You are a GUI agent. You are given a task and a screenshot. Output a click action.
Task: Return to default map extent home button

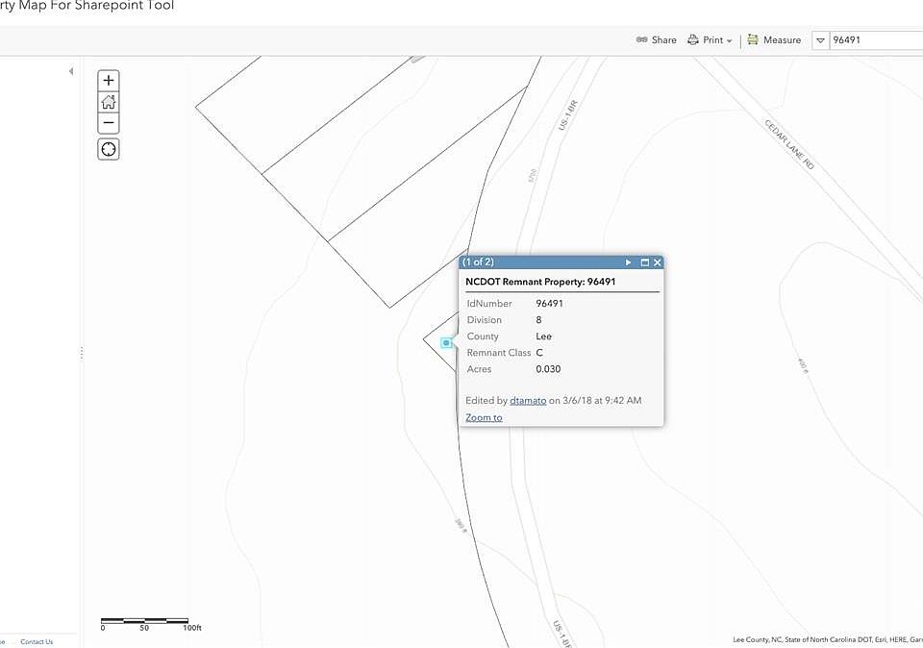click(x=109, y=102)
